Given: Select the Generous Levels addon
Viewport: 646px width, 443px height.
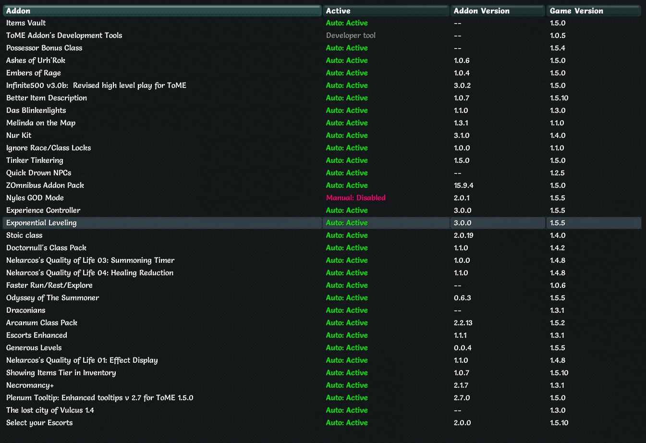Looking at the screenshot, I should coord(34,348).
